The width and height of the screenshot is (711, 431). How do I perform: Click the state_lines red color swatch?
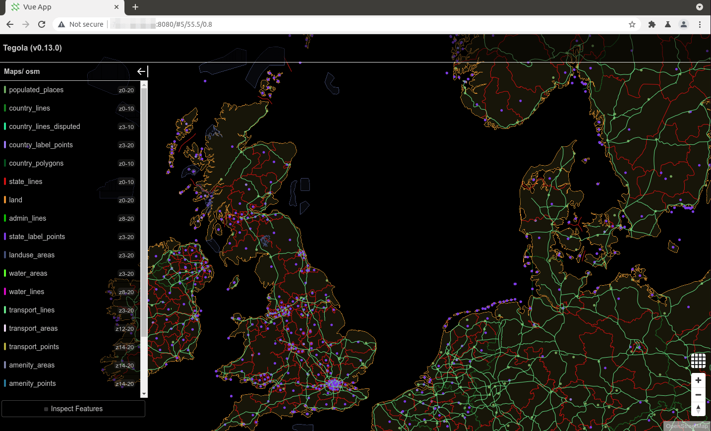[x=5, y=182]
